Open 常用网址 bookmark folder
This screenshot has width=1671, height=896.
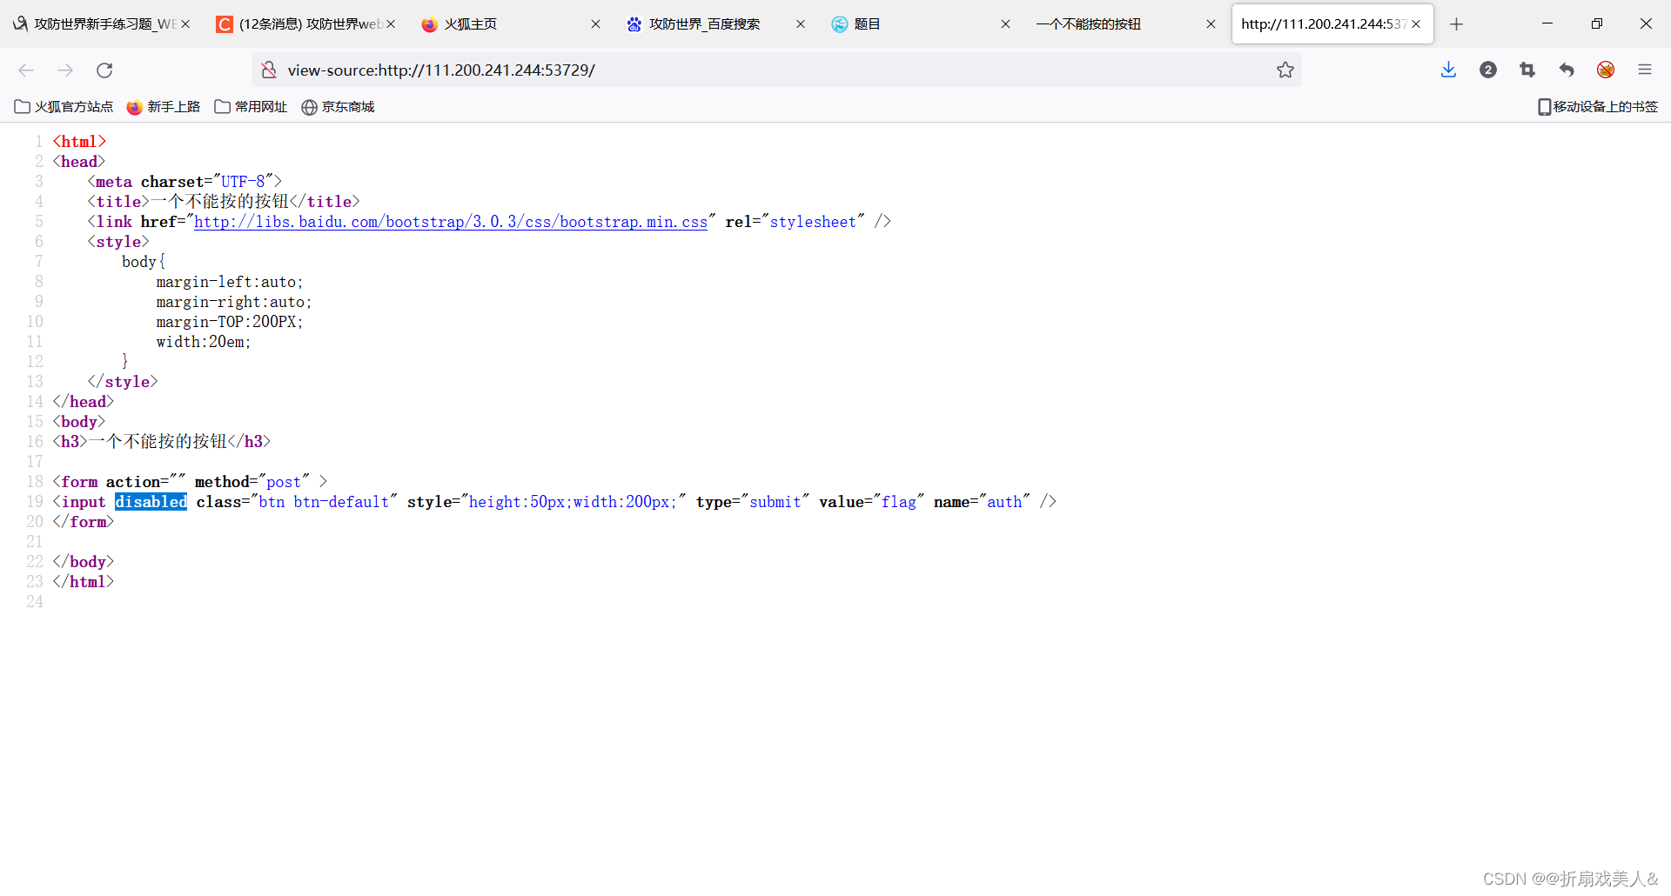point(251,107)
